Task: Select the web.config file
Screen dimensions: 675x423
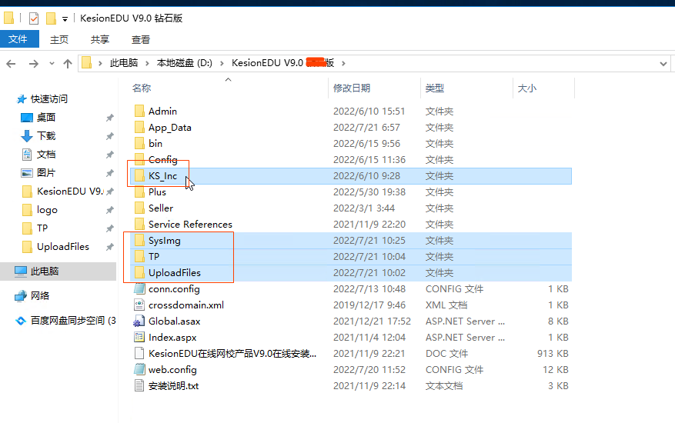Action: coord(172,369)
